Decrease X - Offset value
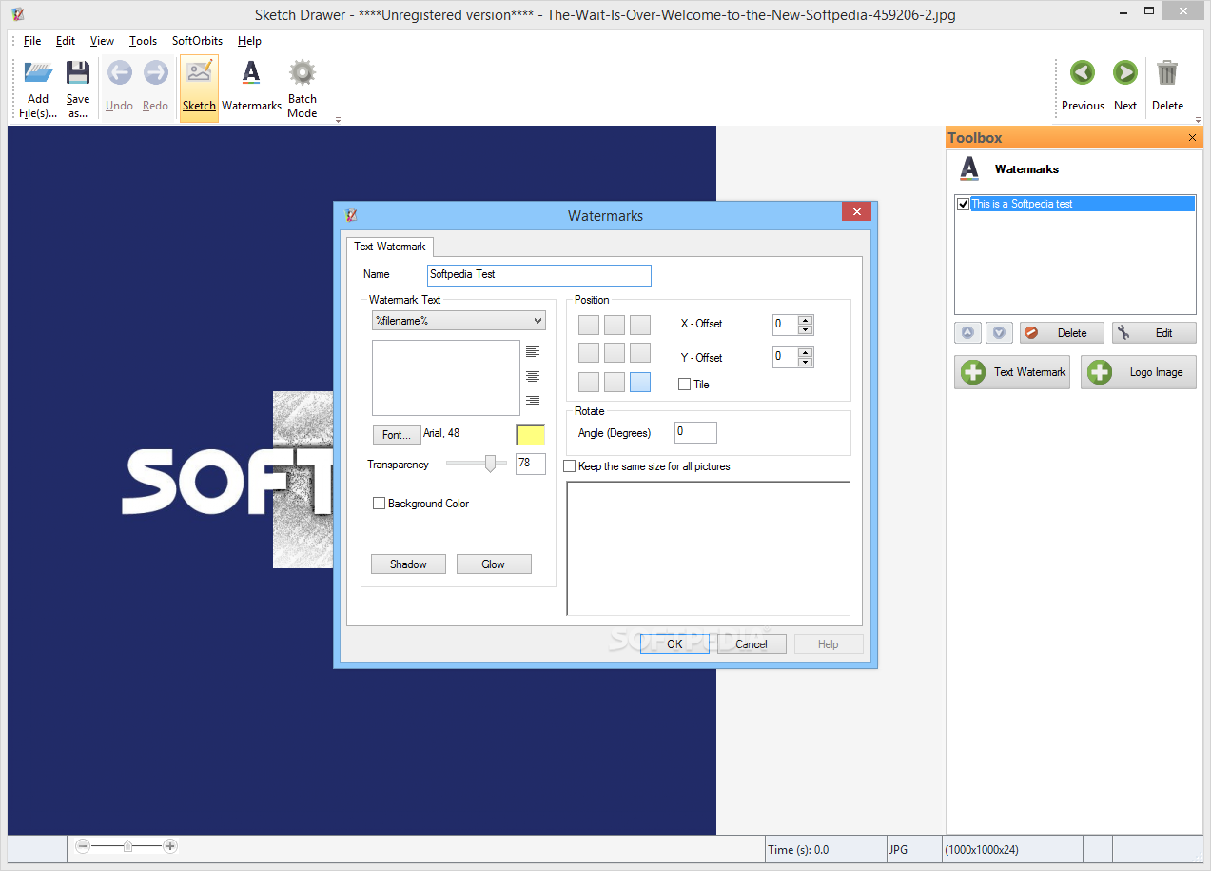The height and width of the screenshot is (871, 1211). [x=806, y=330]
